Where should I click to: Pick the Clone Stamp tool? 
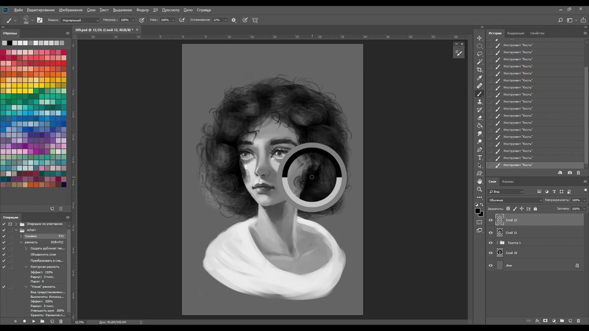(479, 102)
